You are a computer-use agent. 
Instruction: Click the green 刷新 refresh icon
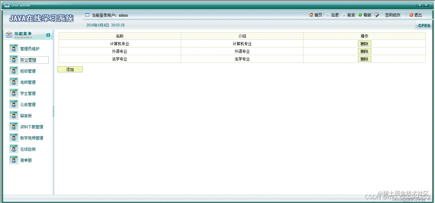360,15
